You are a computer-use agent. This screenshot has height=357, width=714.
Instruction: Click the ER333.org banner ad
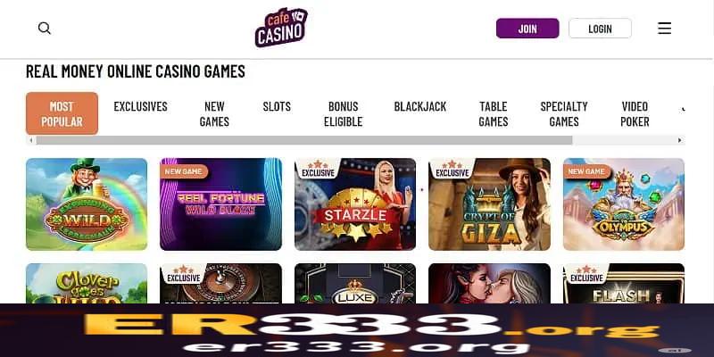pyautogui.click(x=357, y=330)
